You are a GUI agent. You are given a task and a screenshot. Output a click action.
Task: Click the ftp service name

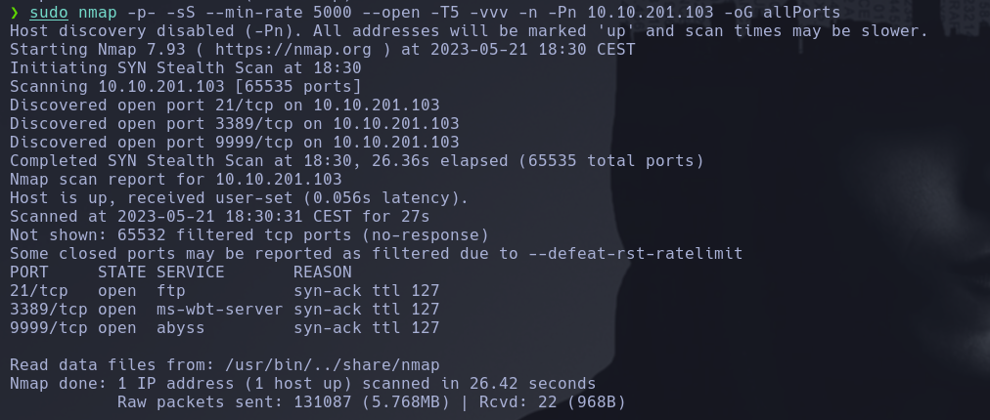click(170, 290)
